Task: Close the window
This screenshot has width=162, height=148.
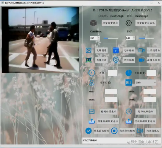Action: coord(159,3)
